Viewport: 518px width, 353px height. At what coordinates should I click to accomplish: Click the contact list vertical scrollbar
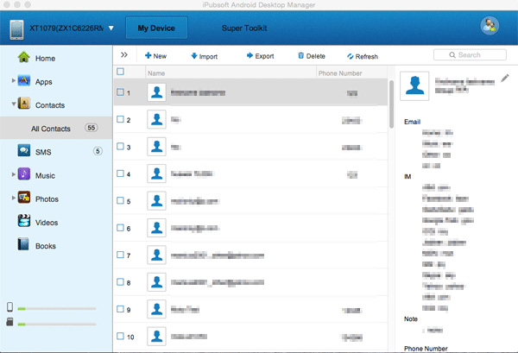392,104
